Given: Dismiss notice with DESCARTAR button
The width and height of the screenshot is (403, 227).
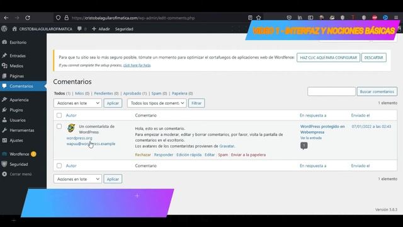Looking at the screenshot, I should click(373, 57).
